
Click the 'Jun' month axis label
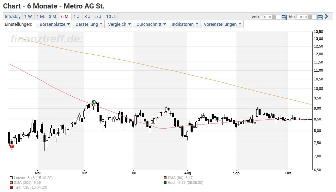(84, 173)
